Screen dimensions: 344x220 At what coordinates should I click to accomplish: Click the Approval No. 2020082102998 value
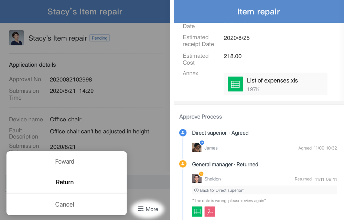click(x=71, y=79)
